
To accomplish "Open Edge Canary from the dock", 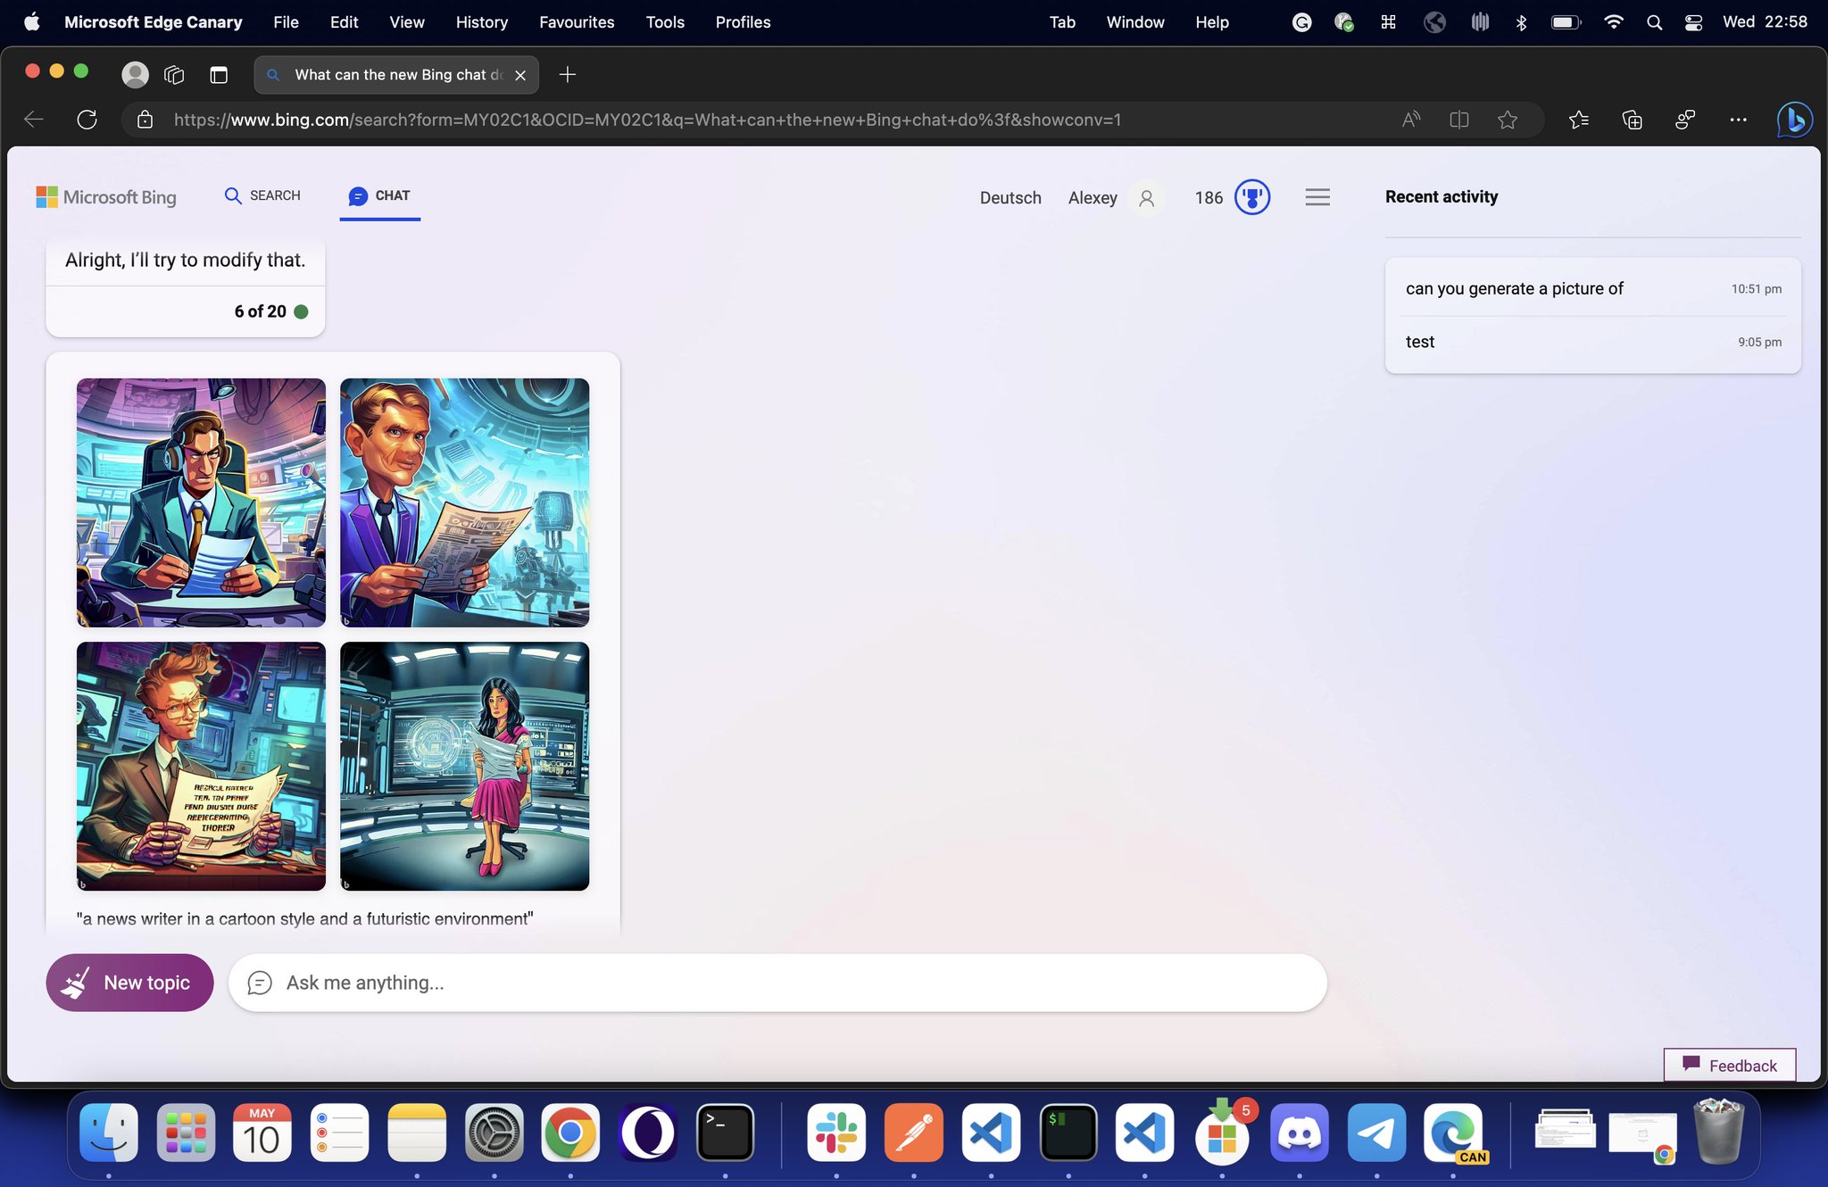I will point(1453,1133).
